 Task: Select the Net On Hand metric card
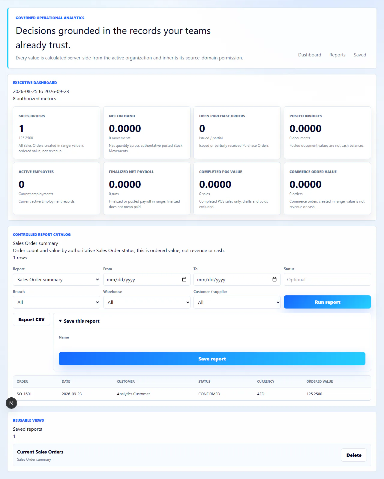pos(147,133)
